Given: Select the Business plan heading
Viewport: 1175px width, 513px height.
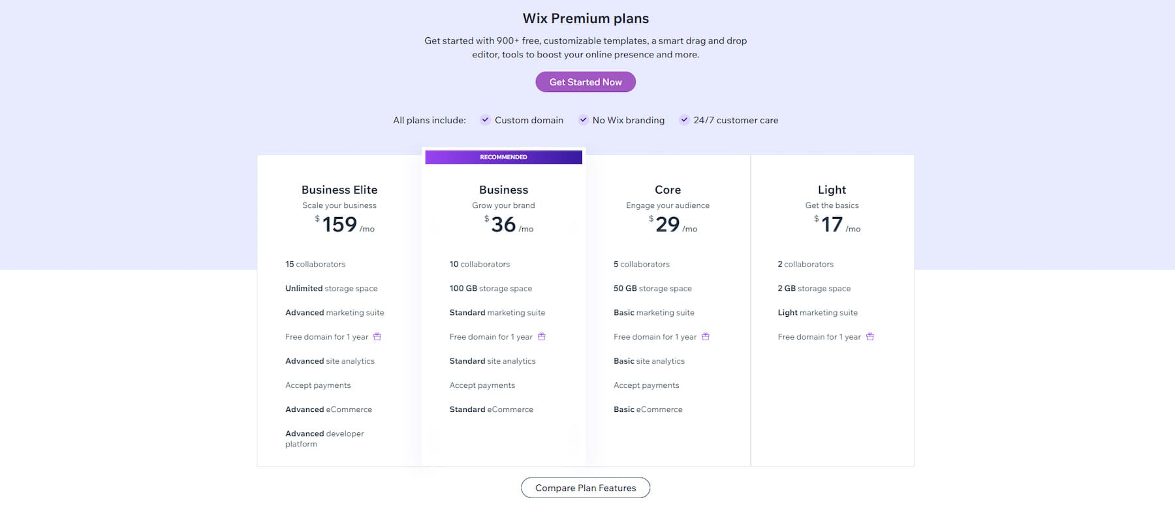Looking at the screenshot, I should tap(503, 190).
